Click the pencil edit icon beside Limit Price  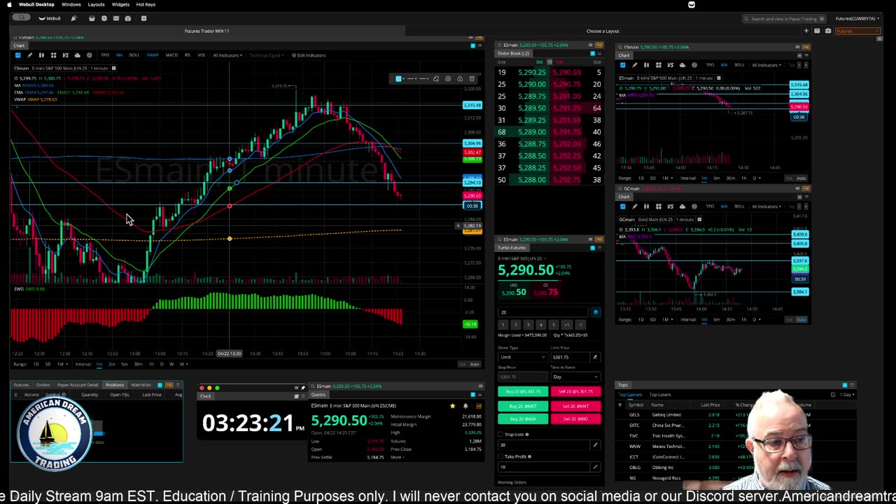pyautogui.click(x=596, y=357)
